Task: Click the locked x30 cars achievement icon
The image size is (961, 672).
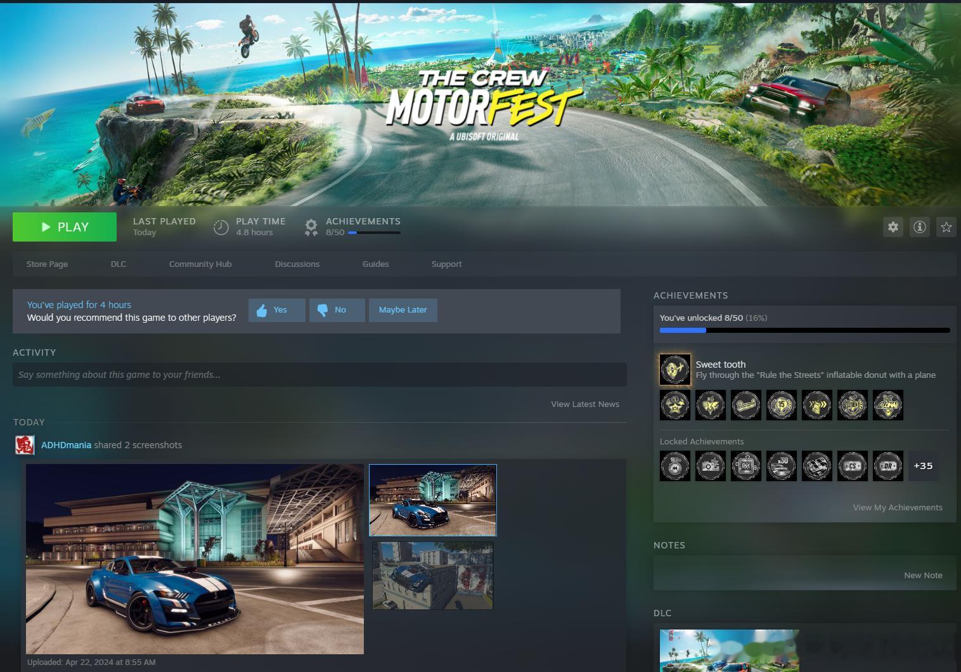Action: (782, 466)
